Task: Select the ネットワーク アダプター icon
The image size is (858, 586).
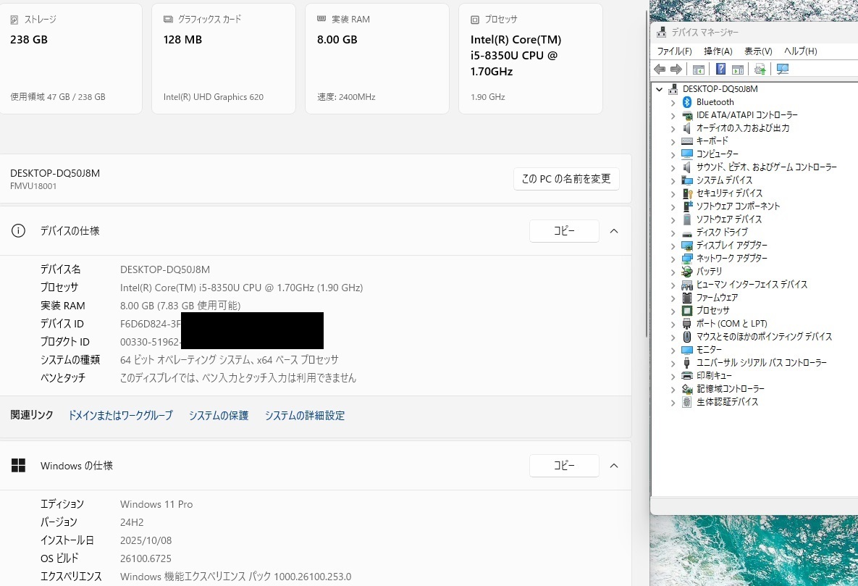Action: tap(687, 258)
